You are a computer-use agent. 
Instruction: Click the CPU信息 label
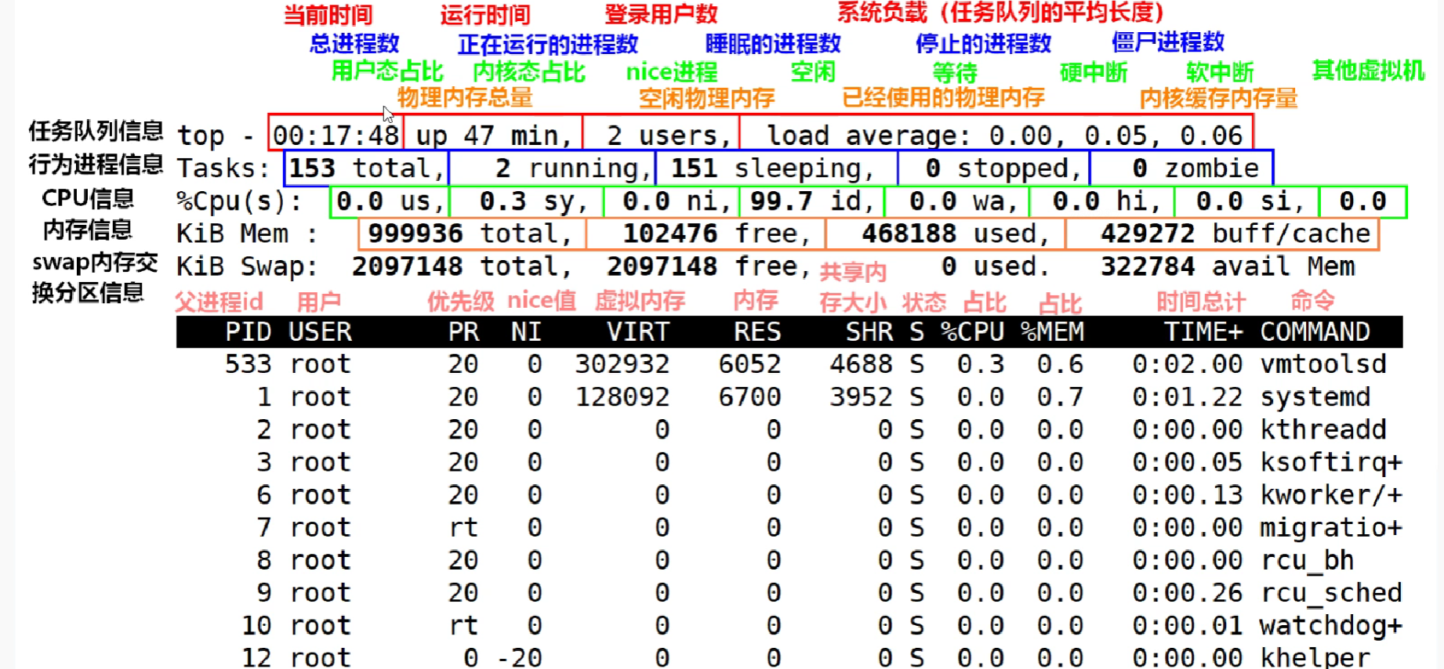(88, 198)
